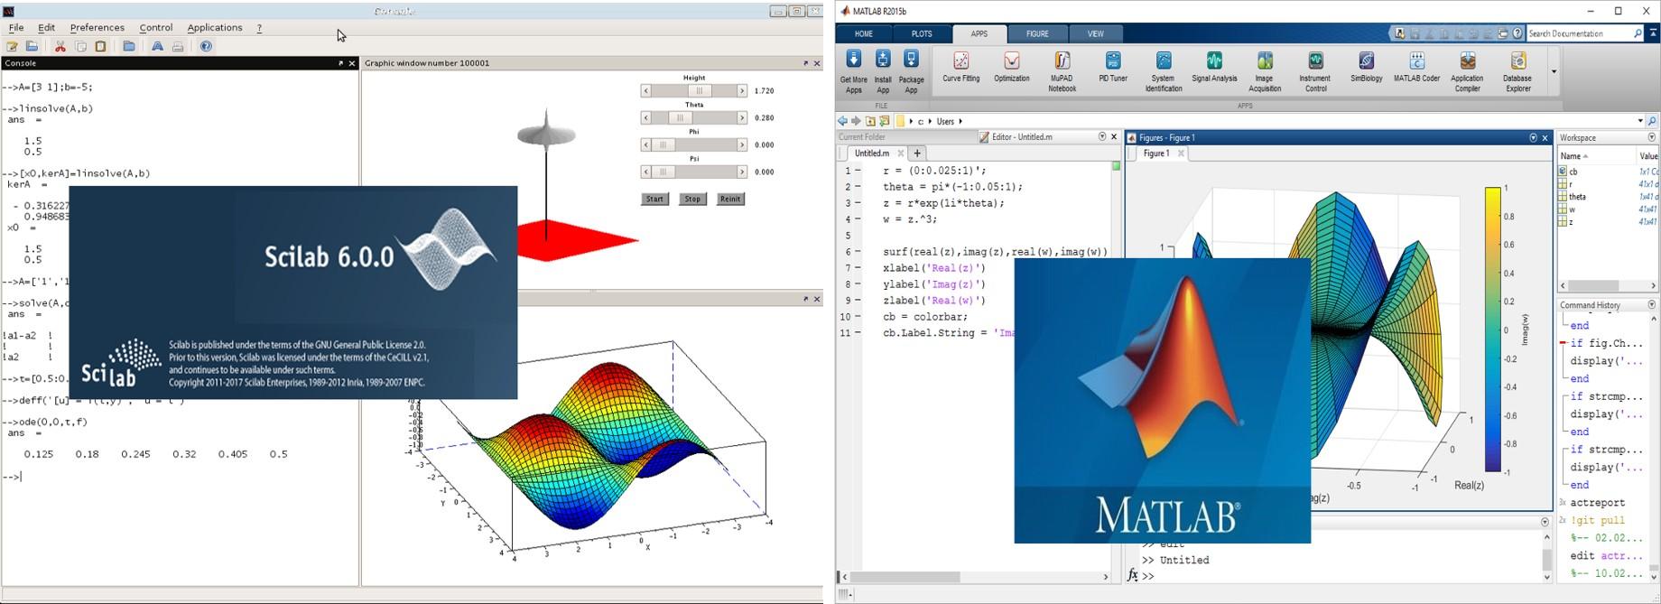Click the Reinit button in Scilab graphic window

(x=730, y=199)
